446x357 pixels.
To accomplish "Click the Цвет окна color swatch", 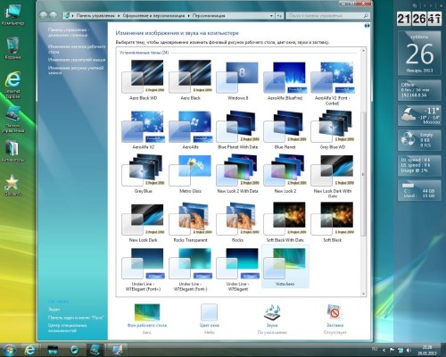I will 209,312.
